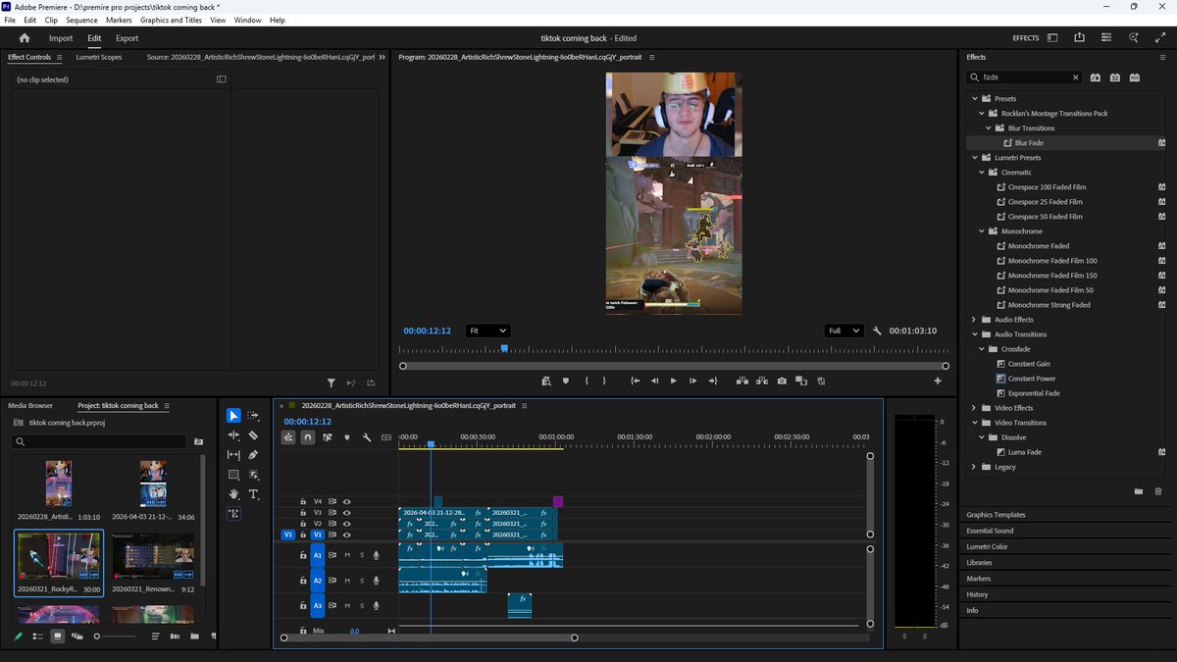This screenshot has width=1177, height=662.
Task: Switch to the Effect Controls tab
Action: pos(29,57)
